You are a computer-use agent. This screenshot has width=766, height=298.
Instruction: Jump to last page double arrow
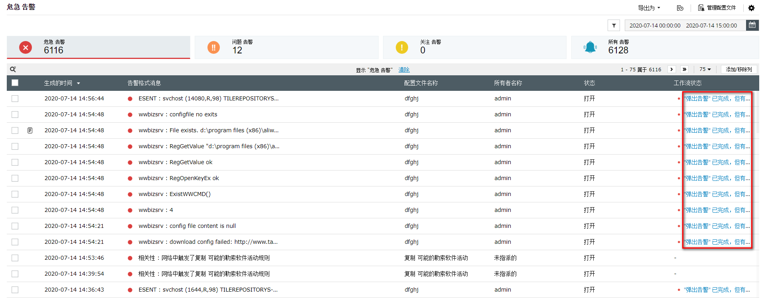point(685,69)
